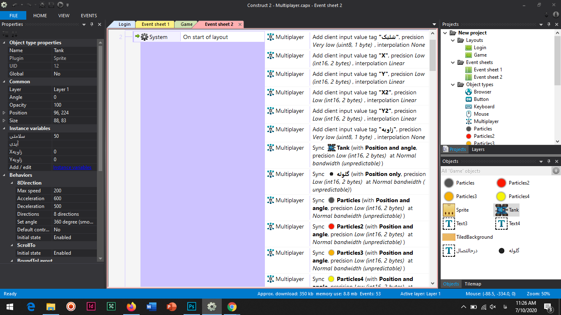Click the event sheet vertical scrollbar thumb
Screen dimensions: 561x315
(x=432, y=55)
